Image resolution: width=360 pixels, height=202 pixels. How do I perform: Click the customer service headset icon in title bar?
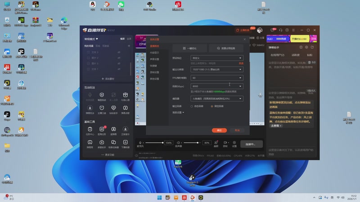280,30
